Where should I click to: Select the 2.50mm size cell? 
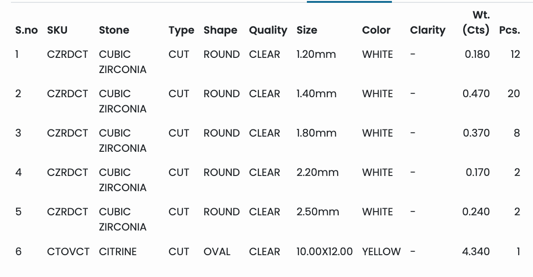[x=318, y=212]
